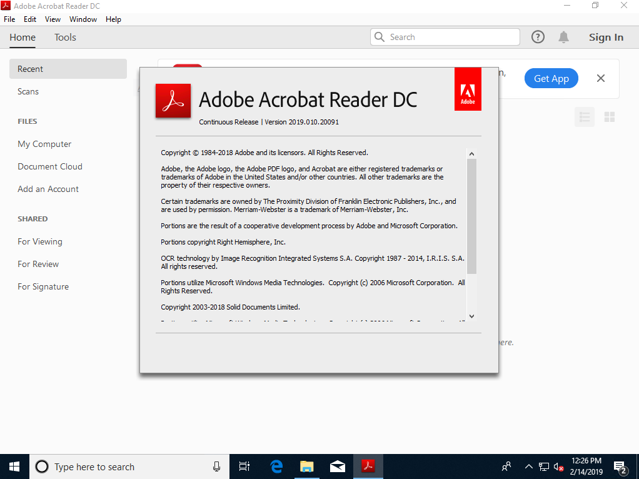Show hidden system tray icons
639x479 pixels.
528,466
